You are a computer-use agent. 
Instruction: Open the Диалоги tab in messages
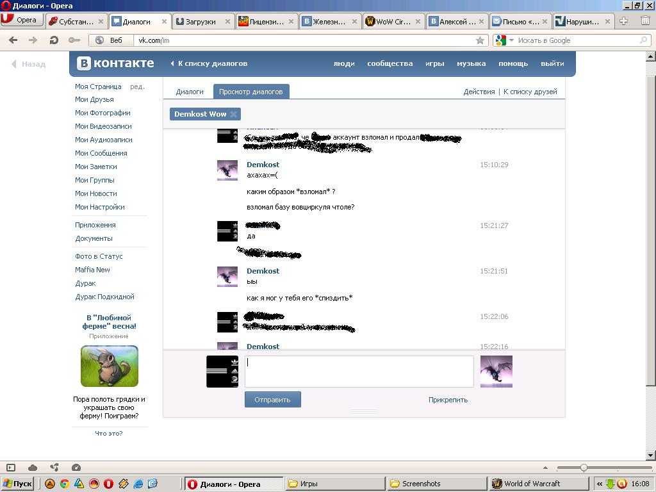point(190,92)
